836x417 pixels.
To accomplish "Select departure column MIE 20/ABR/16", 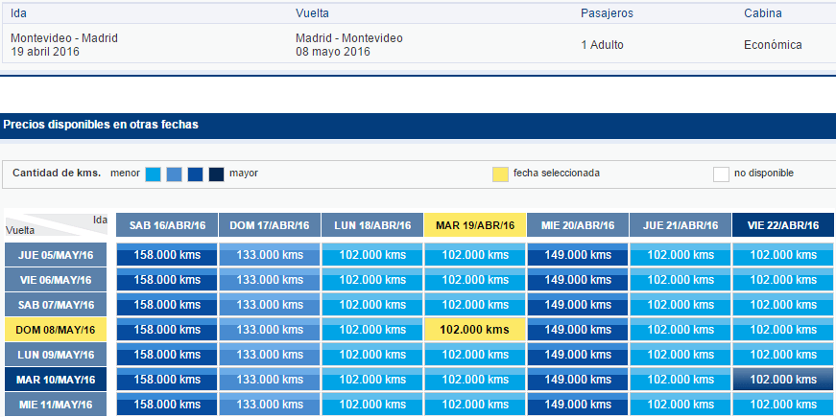I will 578,225.
